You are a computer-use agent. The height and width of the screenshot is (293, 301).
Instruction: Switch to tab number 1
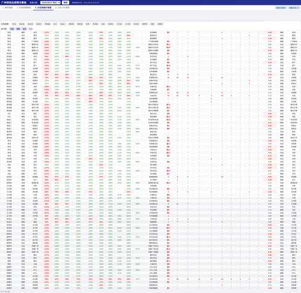pos(8,8)
